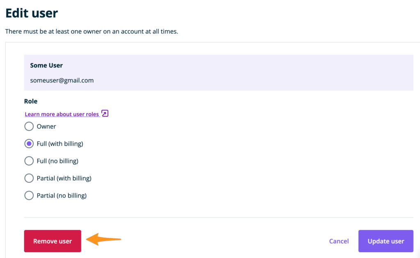Screen dimensions: 420x258
Task: Open Learn more about user roles link
Action: pos(62,114)
